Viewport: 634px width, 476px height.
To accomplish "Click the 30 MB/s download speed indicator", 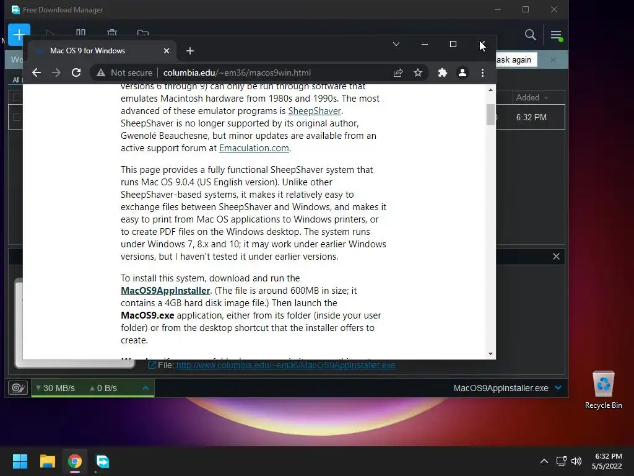I will (55, 388).
